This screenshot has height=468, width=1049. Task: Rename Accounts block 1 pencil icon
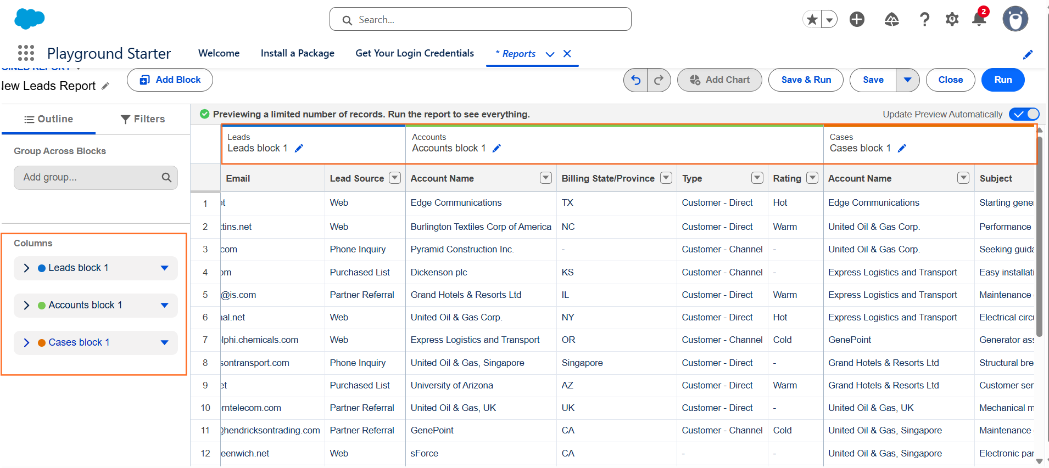click(496, 148)
